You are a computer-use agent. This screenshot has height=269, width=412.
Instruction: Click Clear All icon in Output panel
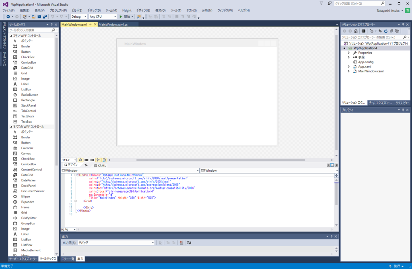click(x=181, y=243)
